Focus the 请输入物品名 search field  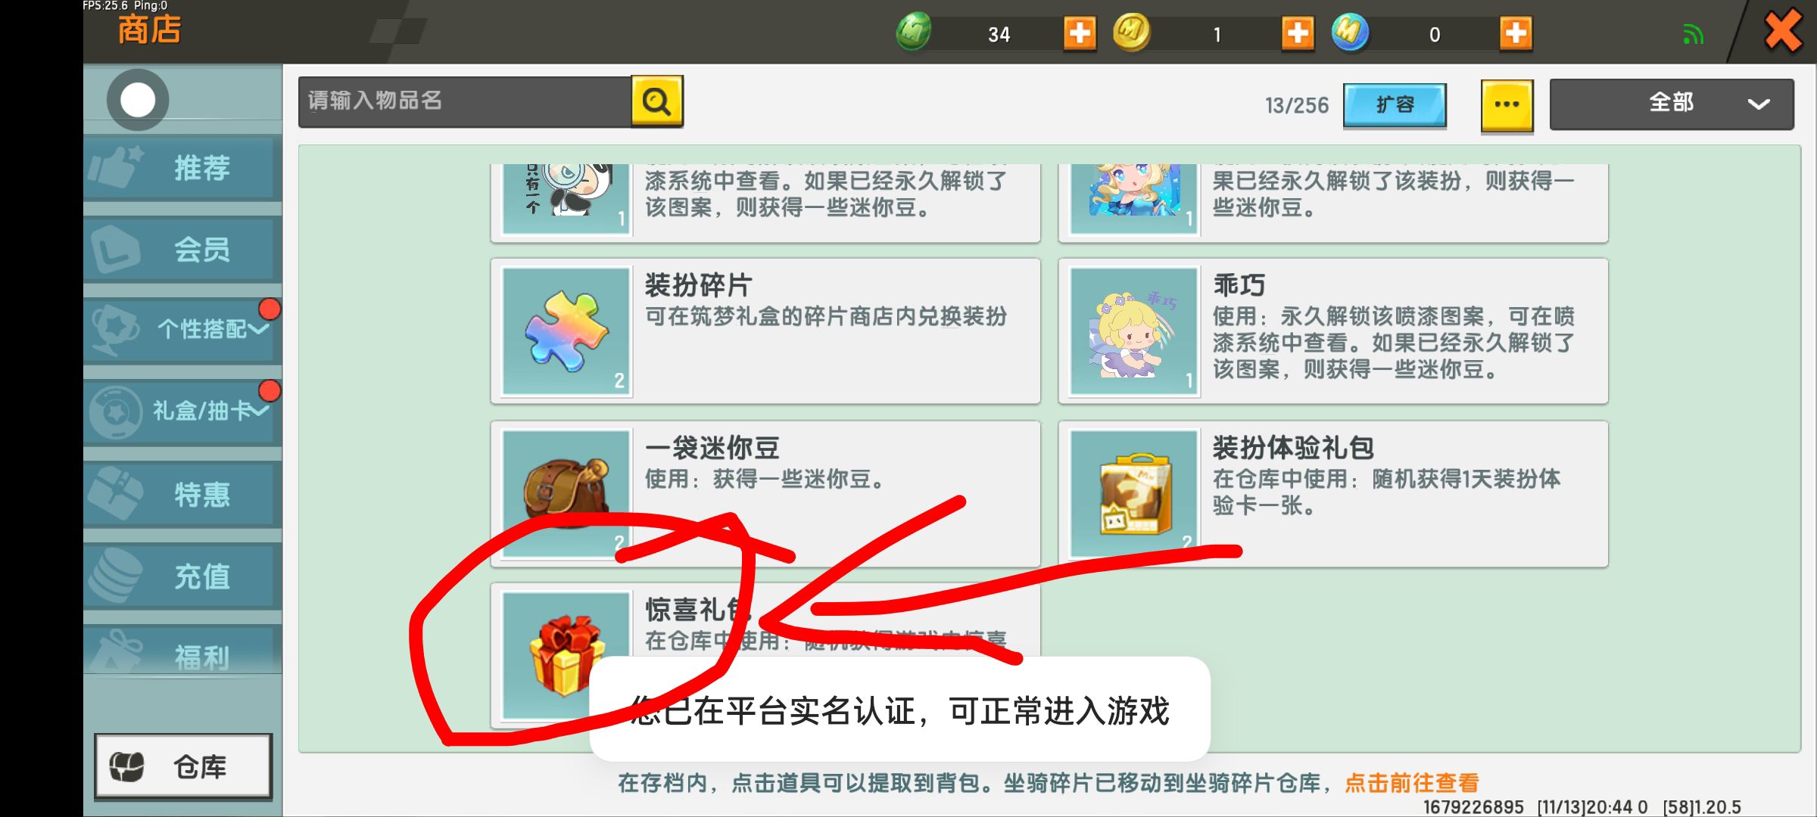click(465, 101)
